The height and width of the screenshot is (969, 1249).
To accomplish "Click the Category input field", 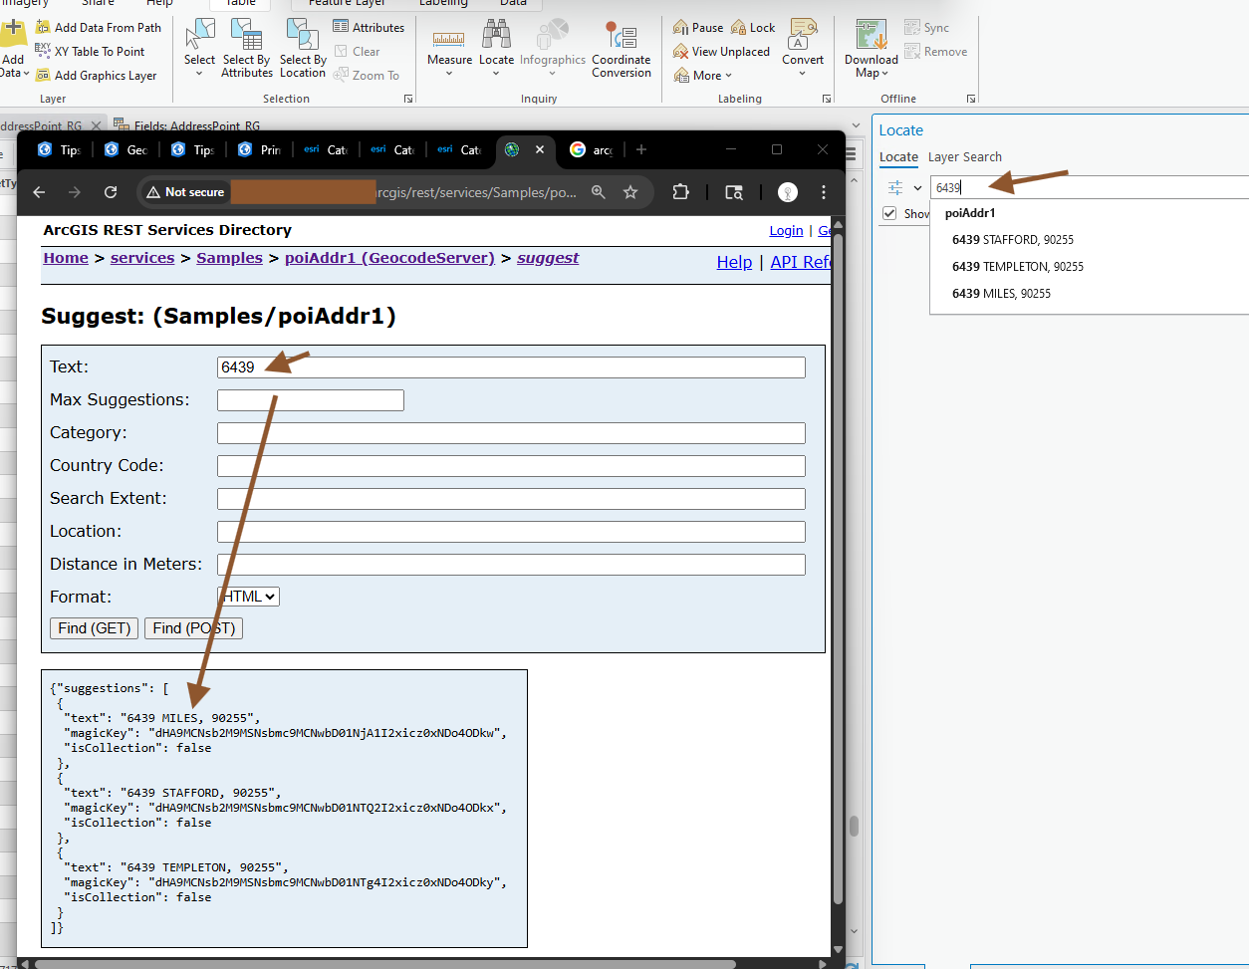I will pos(511,433).
